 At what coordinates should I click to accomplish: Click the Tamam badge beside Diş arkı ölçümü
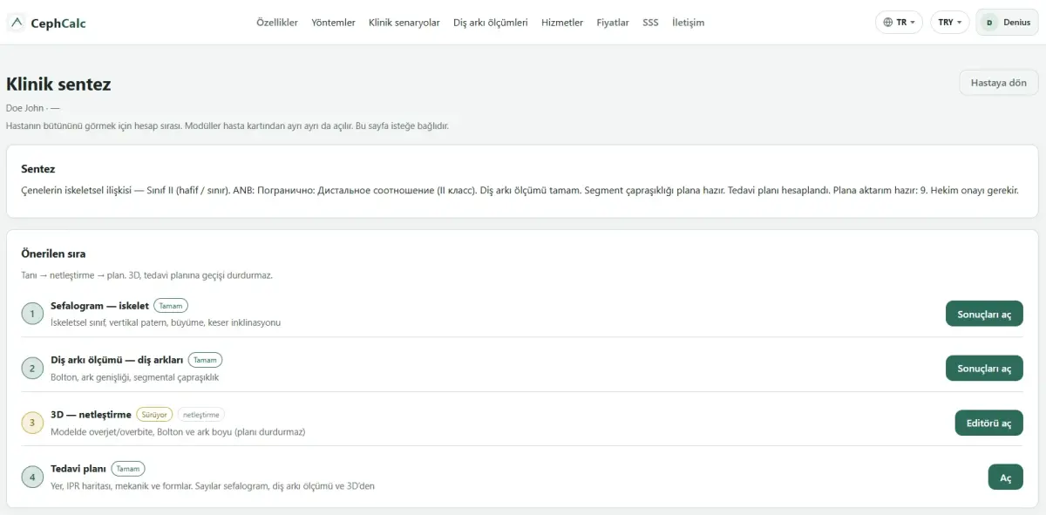pos(205,360)
